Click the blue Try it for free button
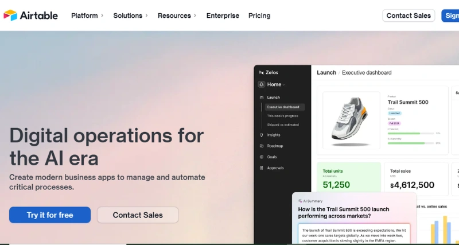 click(50, 215)
